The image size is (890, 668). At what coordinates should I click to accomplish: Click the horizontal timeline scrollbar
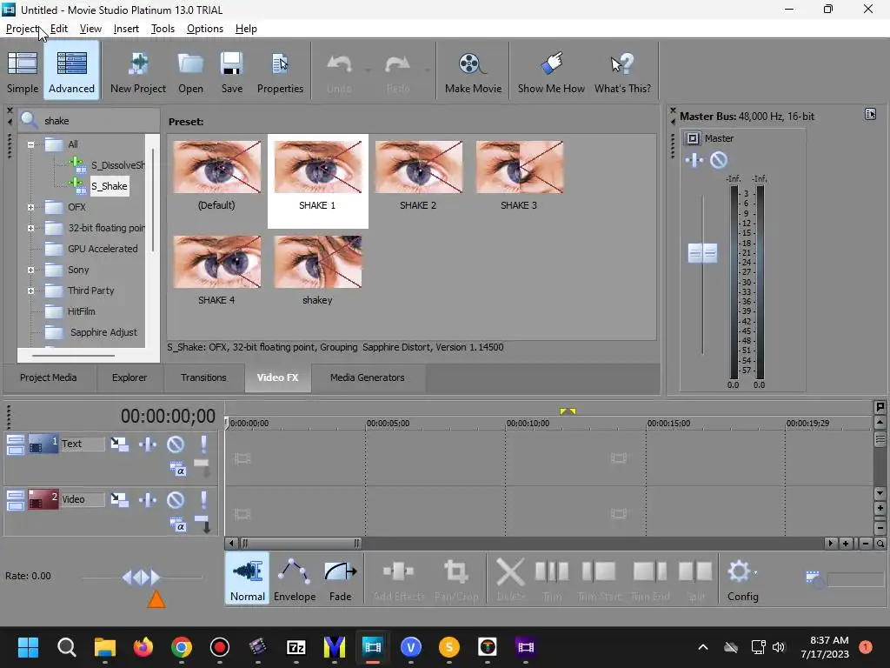click(300, 543)
